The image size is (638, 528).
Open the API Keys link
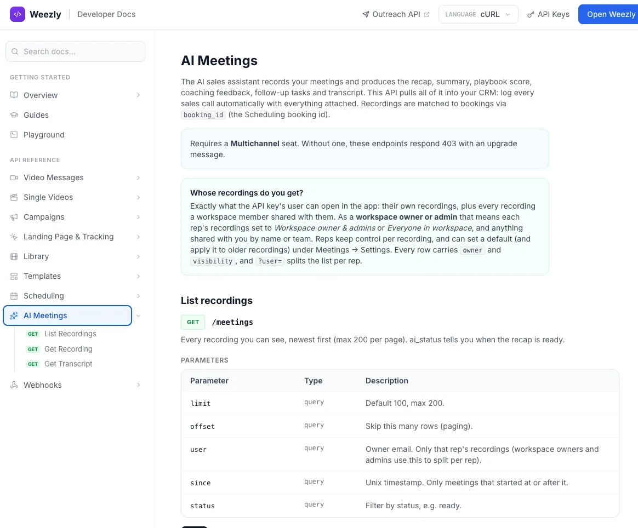pyautogui.click(x=548, y=14)
